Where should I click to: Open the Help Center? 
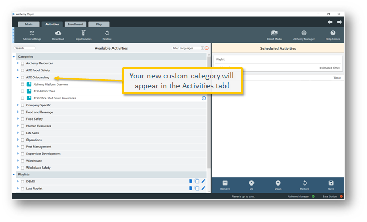click(333, 34)
